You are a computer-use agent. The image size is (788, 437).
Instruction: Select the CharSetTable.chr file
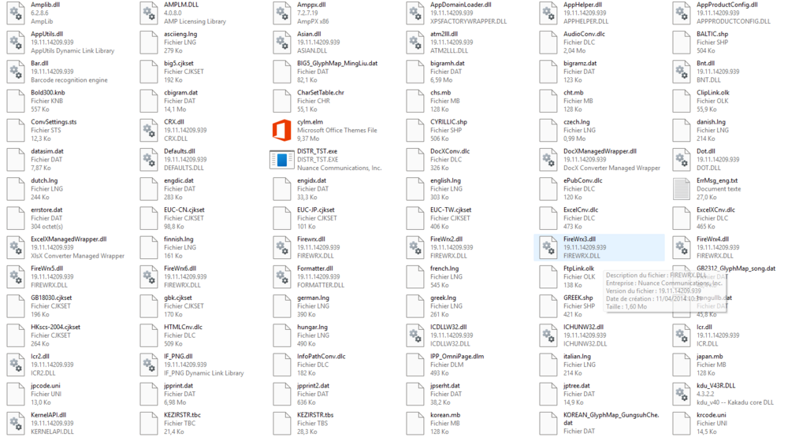320,93
